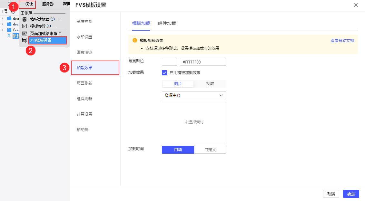
Task: Open 查看帮助文档 link
Action: [342, 41]
